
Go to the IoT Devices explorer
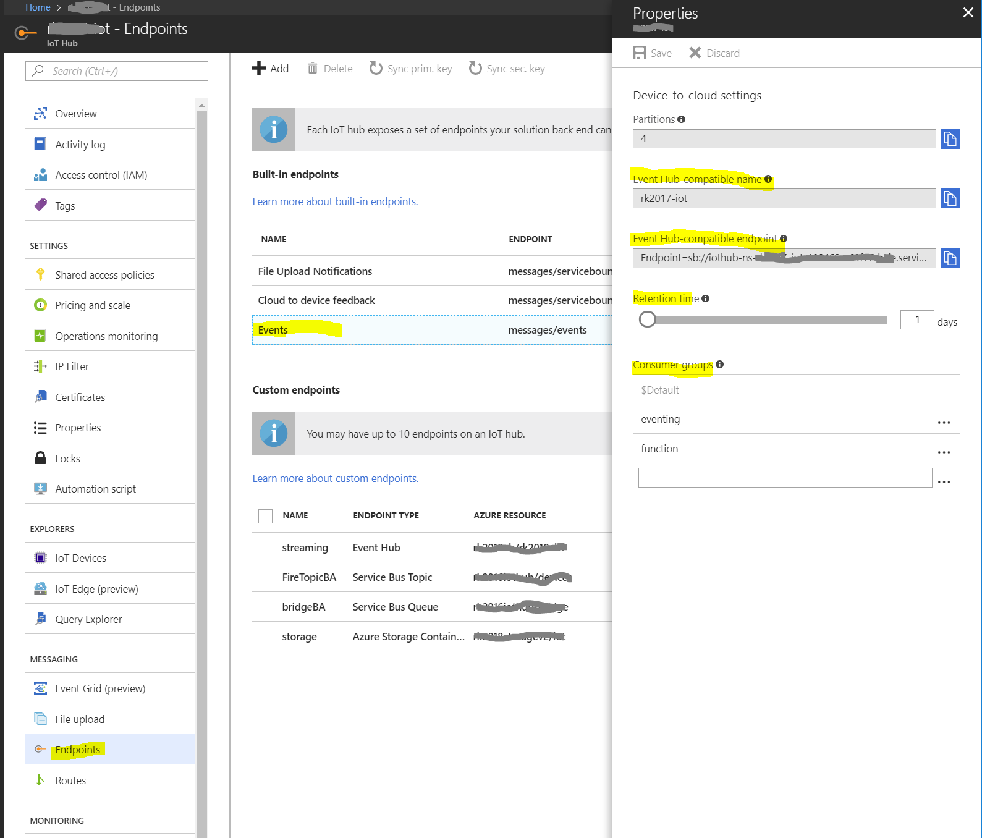pos(110,558)
